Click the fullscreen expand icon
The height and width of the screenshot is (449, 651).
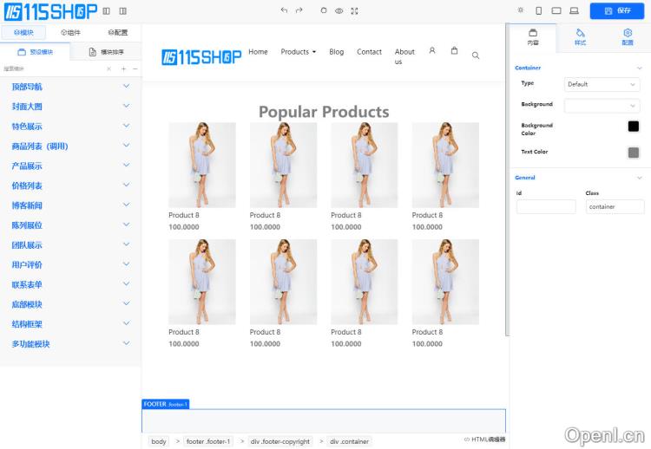click(354, 10)
